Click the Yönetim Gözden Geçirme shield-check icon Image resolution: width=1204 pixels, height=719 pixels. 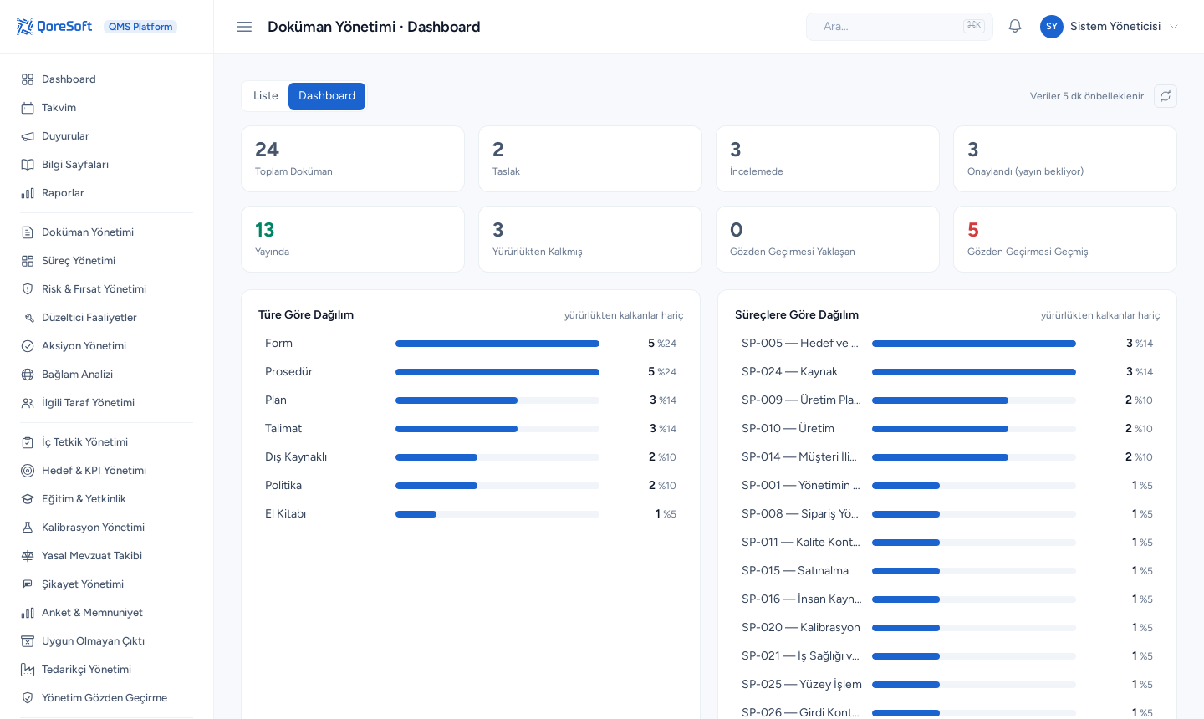[x=28, y=698]
